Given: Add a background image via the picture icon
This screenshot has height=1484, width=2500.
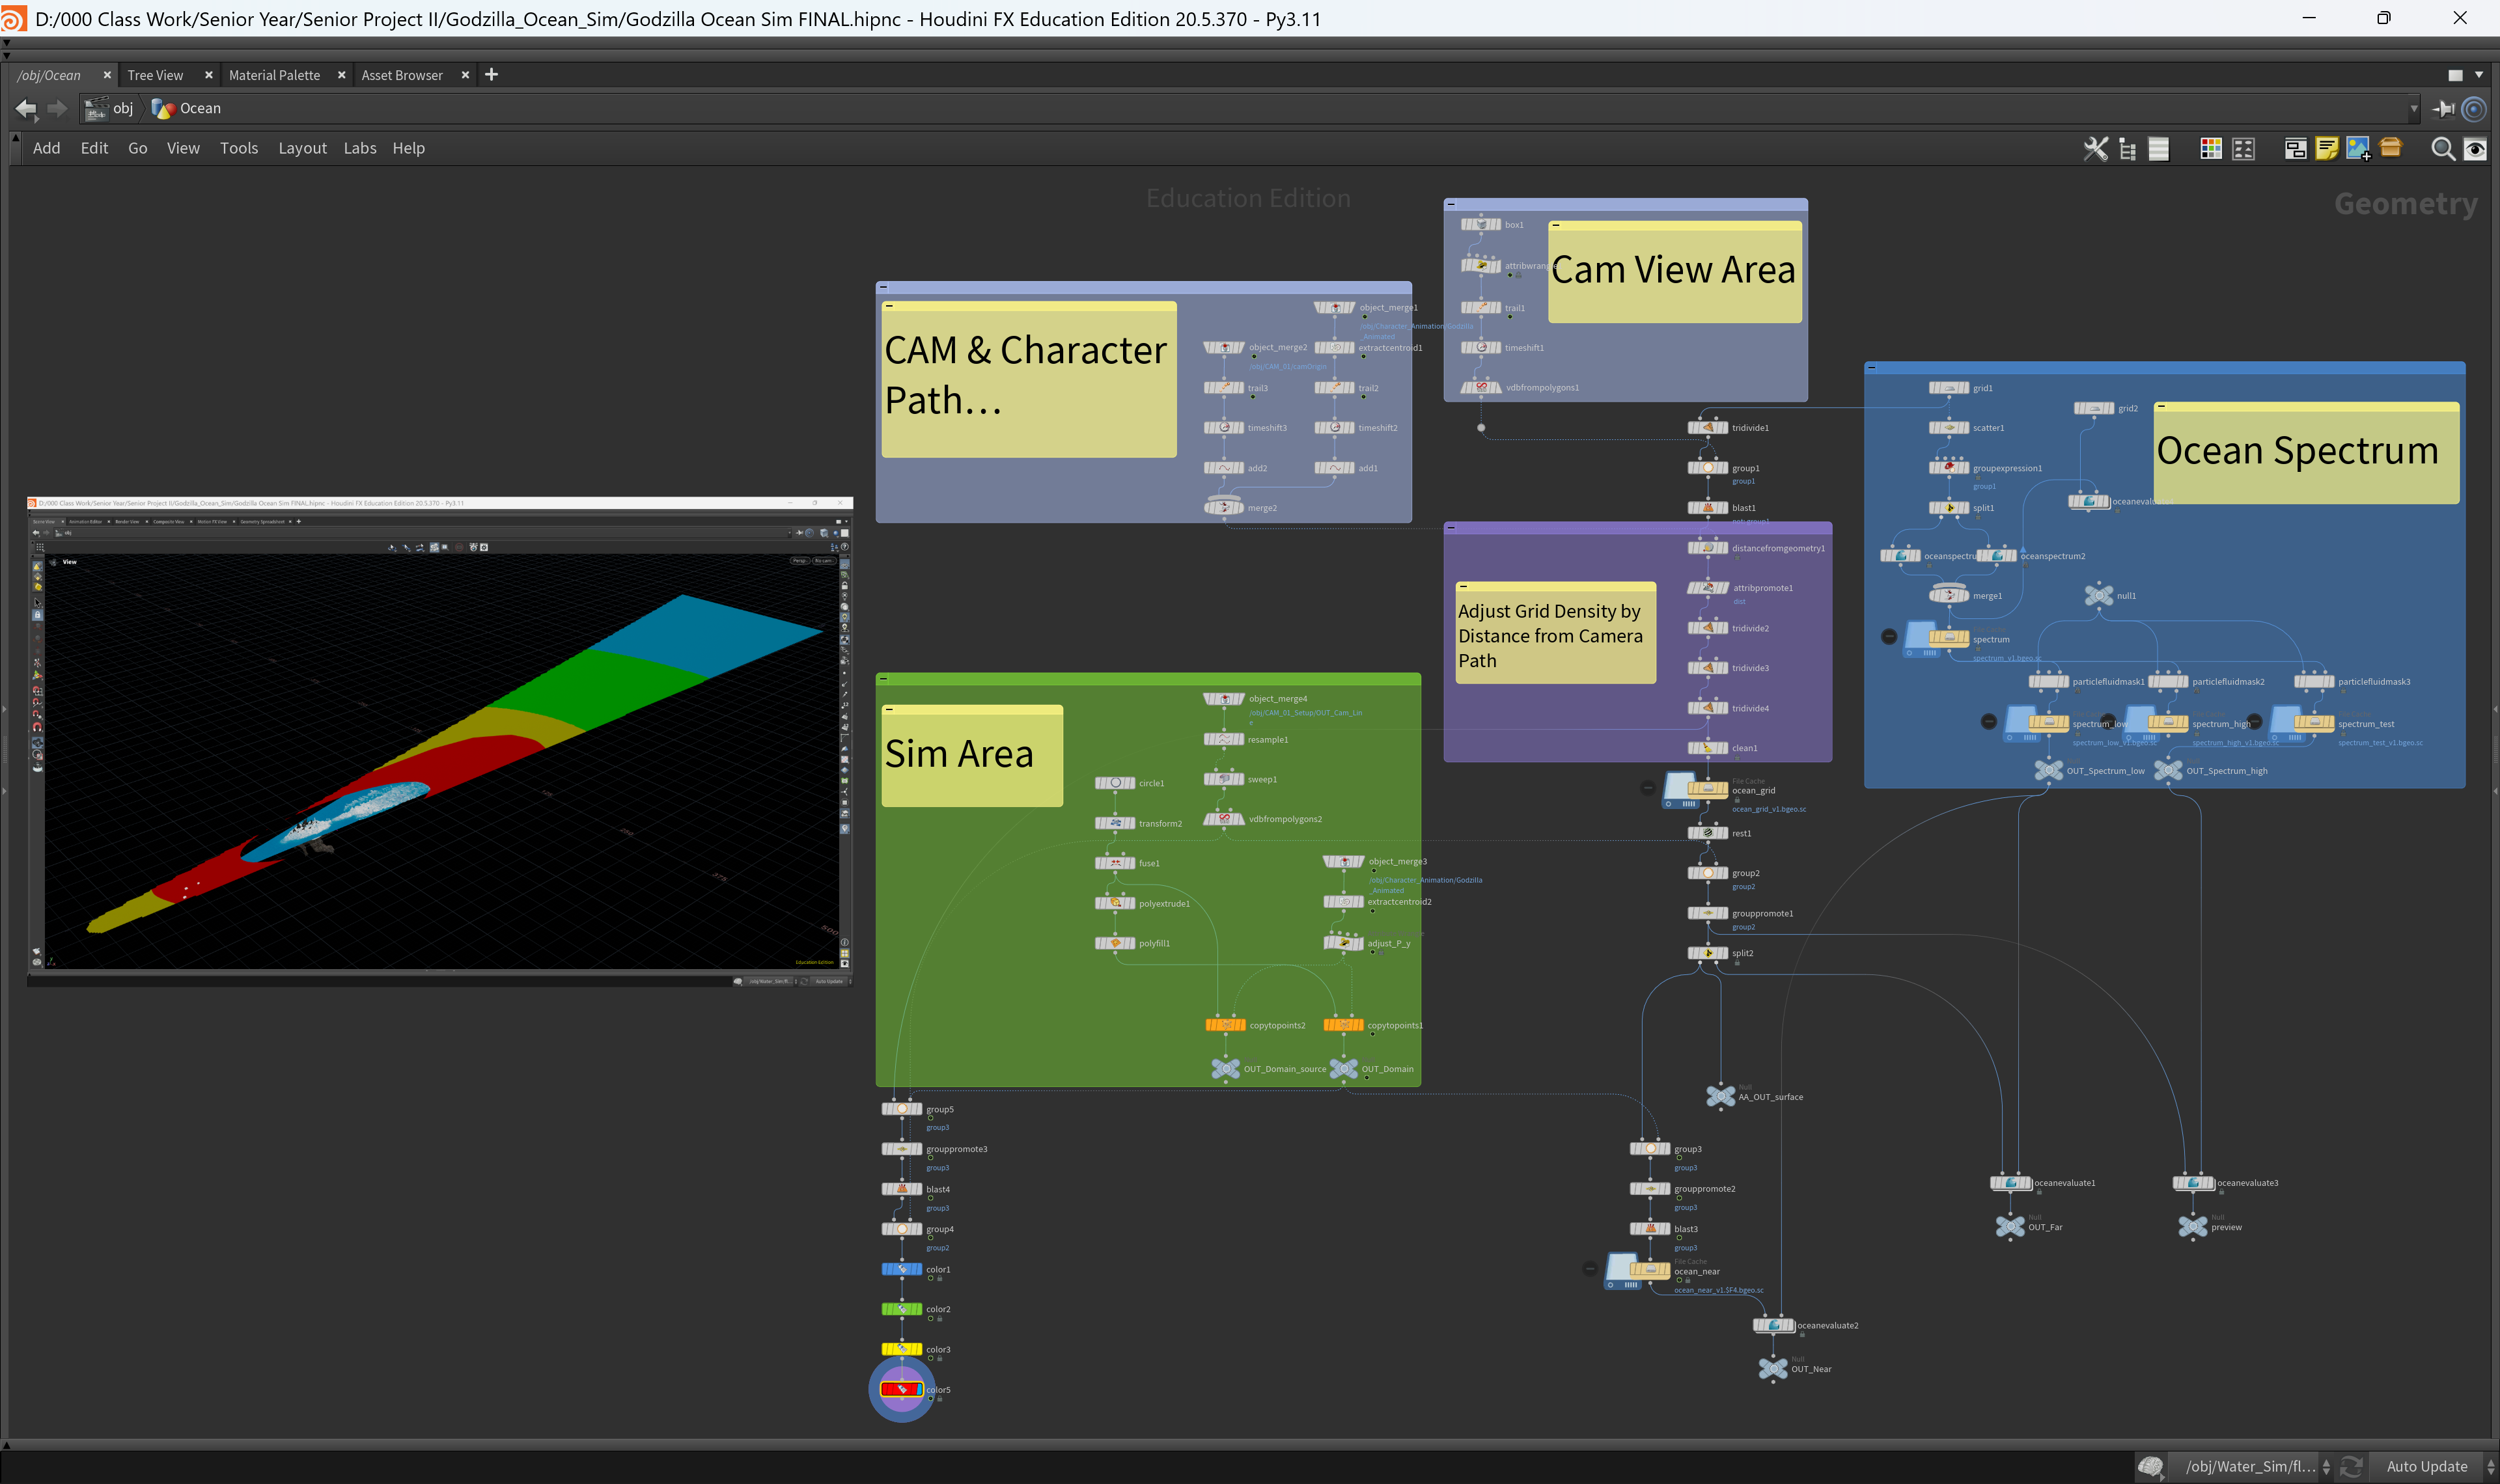Looking at the screenshot, I should 2358,149.
